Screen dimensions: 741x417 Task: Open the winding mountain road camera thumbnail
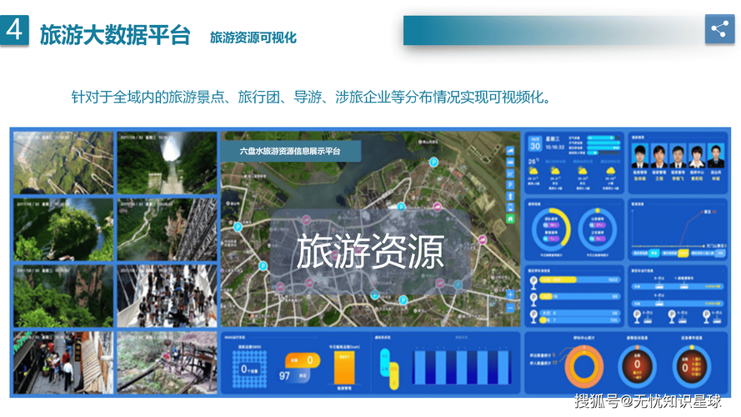(x=63, y=163)
